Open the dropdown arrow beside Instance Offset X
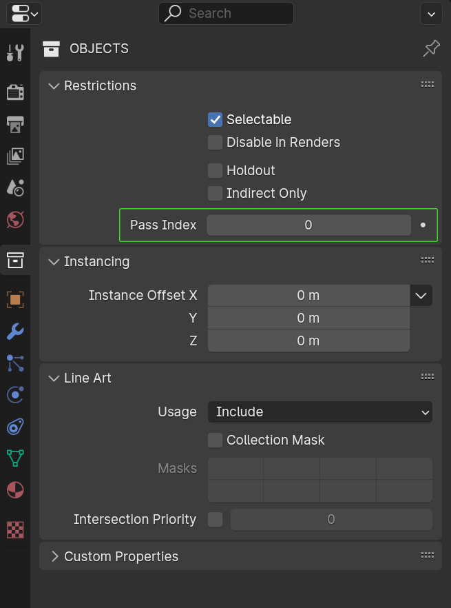 point(421,296)
